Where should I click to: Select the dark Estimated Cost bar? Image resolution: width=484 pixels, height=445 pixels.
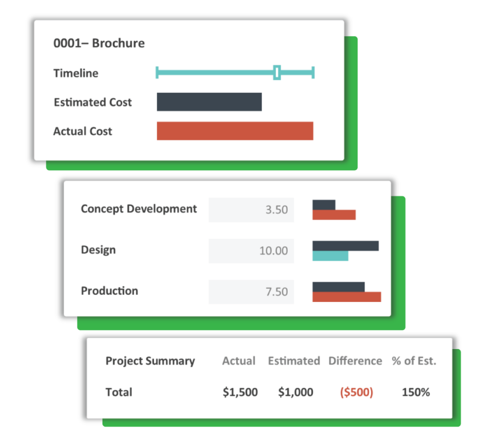click(209, 102)
